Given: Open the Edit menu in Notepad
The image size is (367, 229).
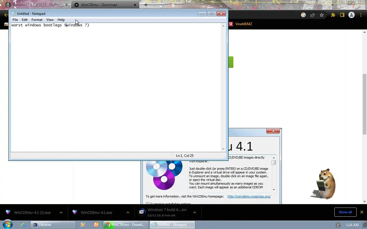Looking at the screenshot, I should tap(25, 20).
